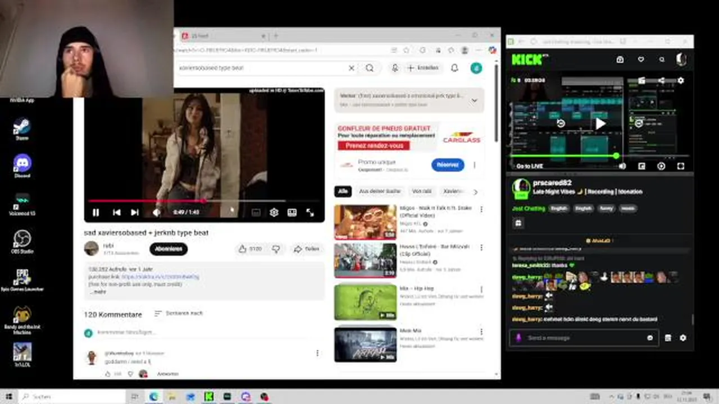Open YouTube notifications bell

point(454,68)
